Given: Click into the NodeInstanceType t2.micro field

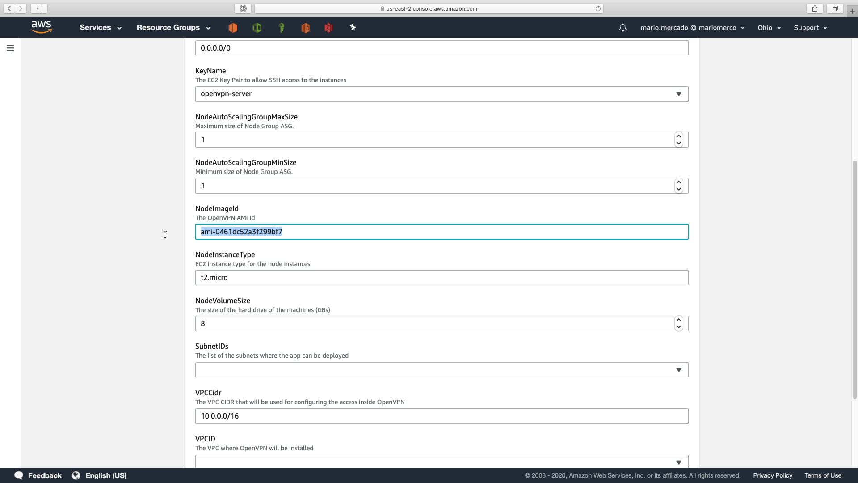Looking at the screenshot, I should tap(442, 278).
